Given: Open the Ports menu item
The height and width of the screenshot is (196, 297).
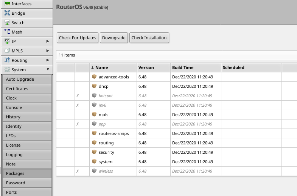Looking at the screenshot, I should (x=27, y=192).
